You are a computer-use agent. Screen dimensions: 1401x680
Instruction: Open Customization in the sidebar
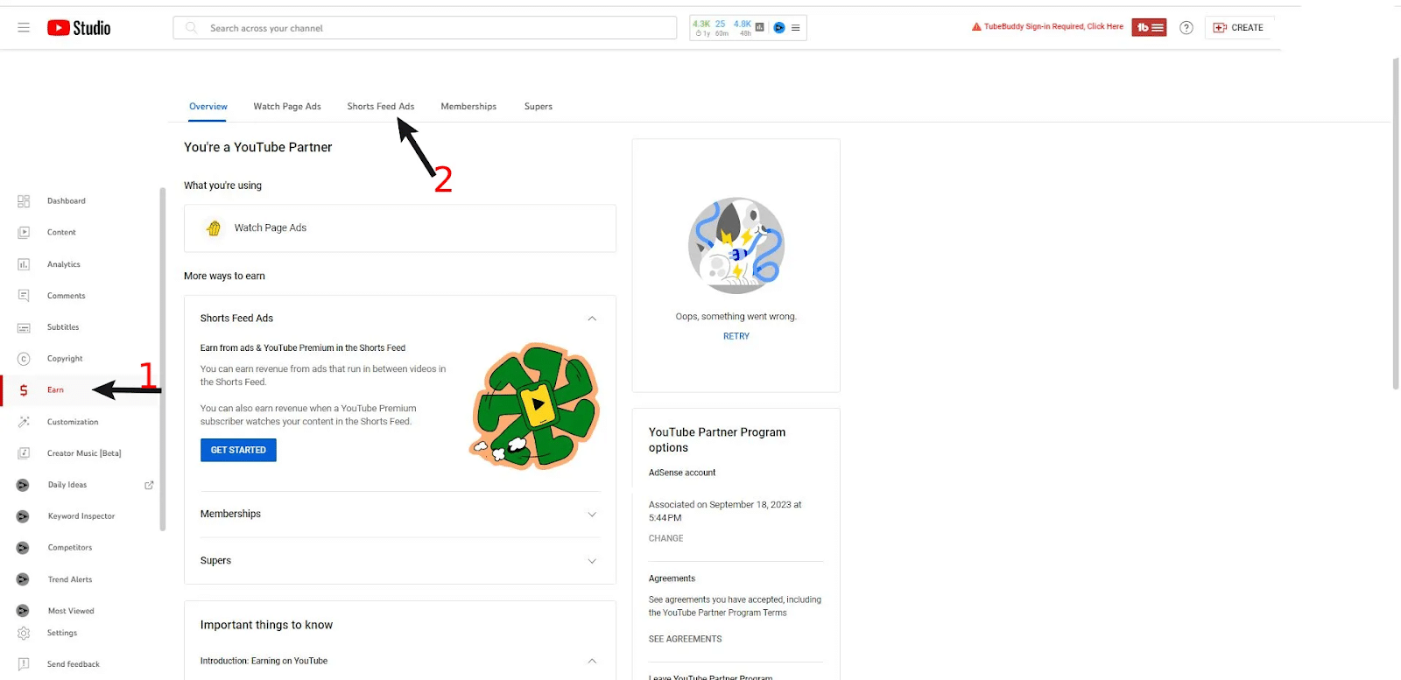[x=72, y=422]
